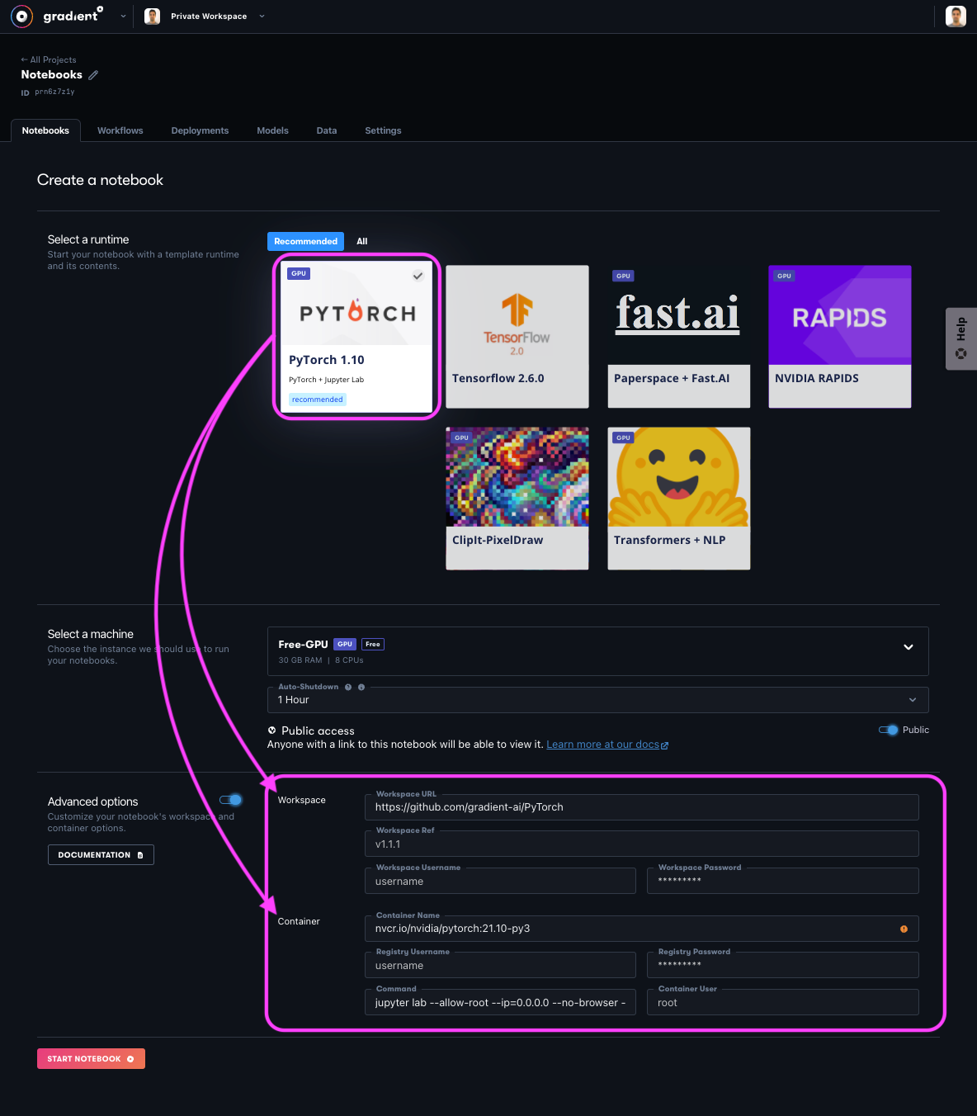977x1116 pixels.
Task: Focus the Registry Username field
Action: [500, 965]
